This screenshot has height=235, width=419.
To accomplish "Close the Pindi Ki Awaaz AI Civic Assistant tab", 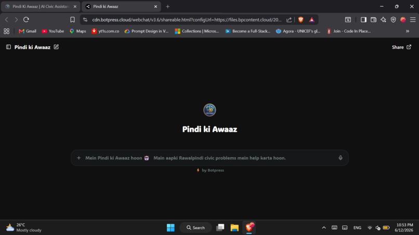I will [75, 6].
